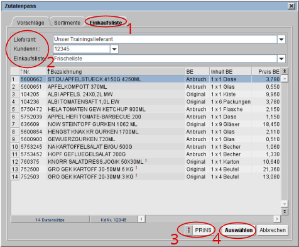Viewport: 299px width, 247px height.
Task: Click the red info marker beside KNORR SALATDRESS
Action: [146, 161]
